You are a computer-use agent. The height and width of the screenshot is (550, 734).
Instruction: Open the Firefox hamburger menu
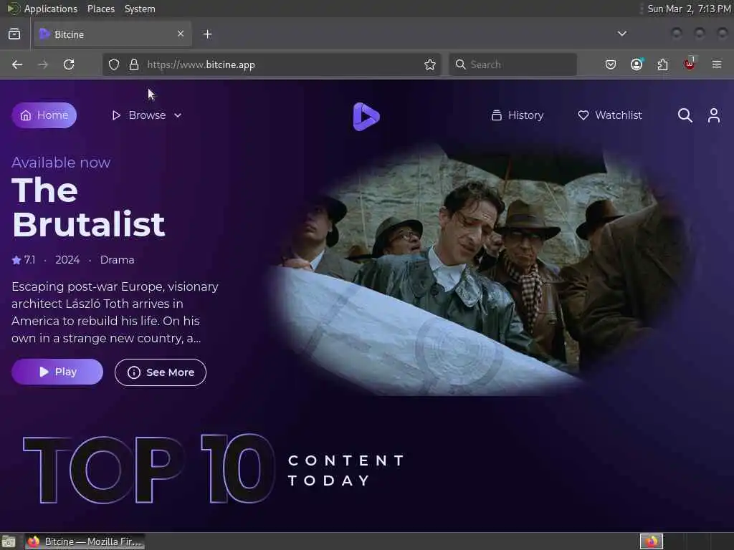717,64
